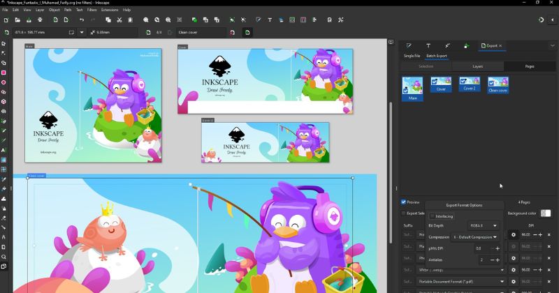559x293 pixels.
Task: Open the WebP format dropdown
Action: [461, 270]
